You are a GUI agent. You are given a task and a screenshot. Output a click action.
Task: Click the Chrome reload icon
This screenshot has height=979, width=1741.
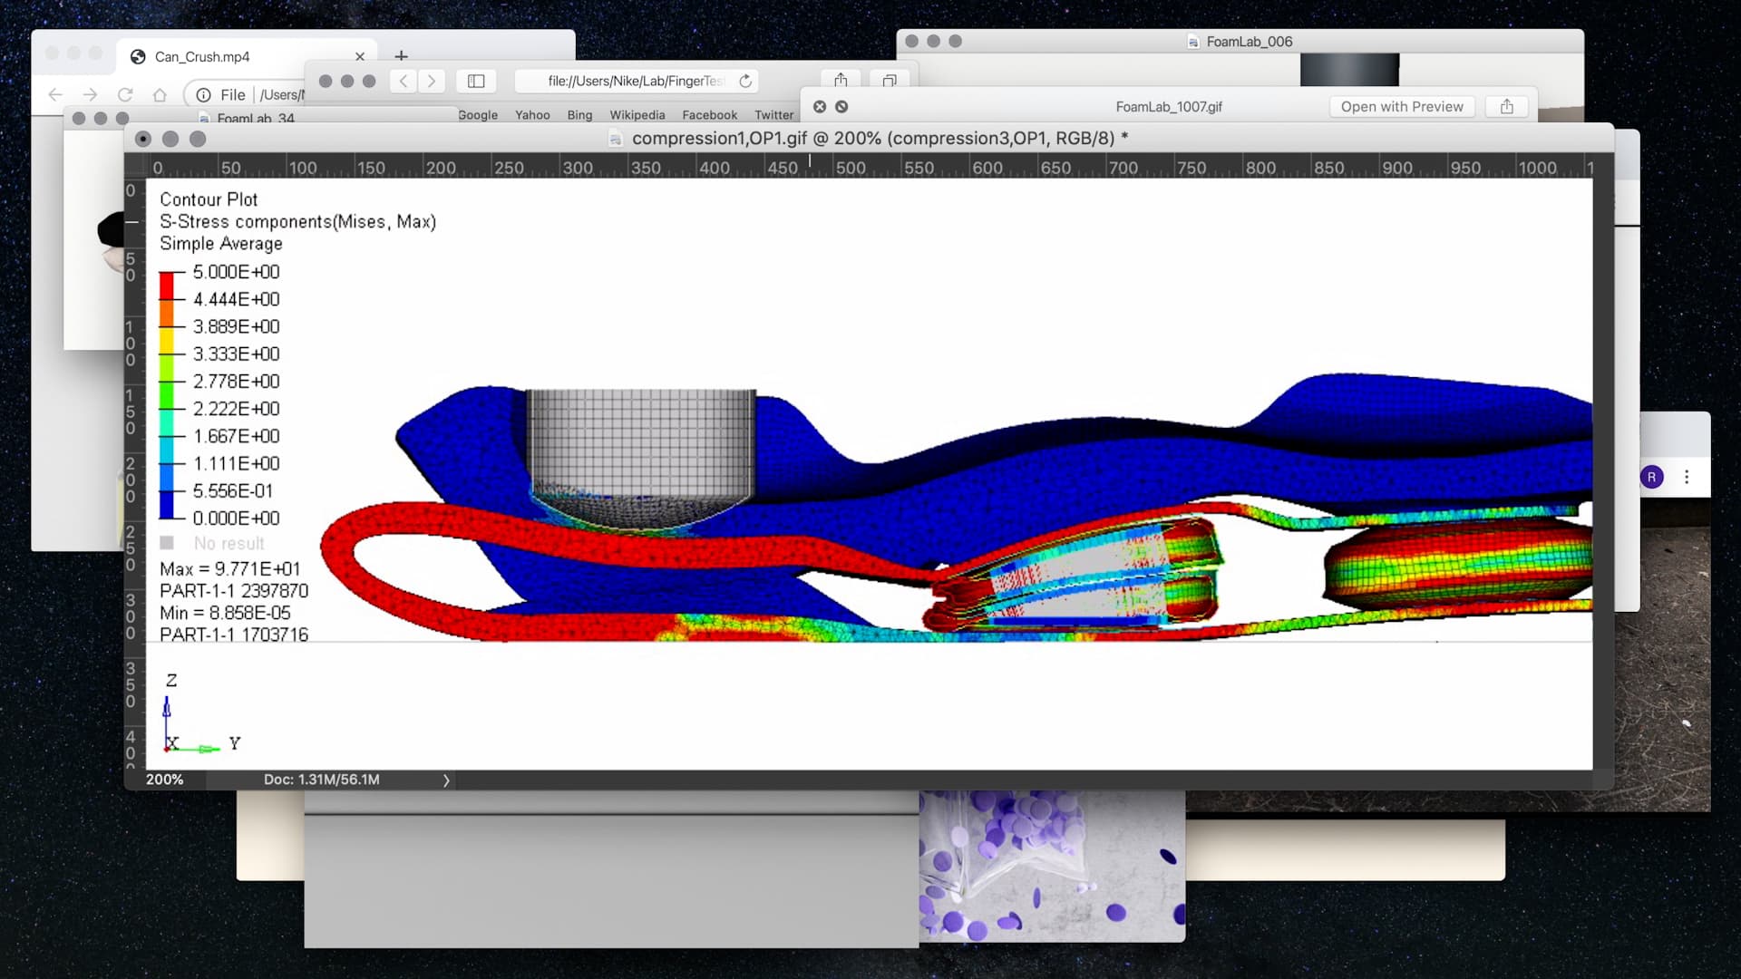pos(125,94)
